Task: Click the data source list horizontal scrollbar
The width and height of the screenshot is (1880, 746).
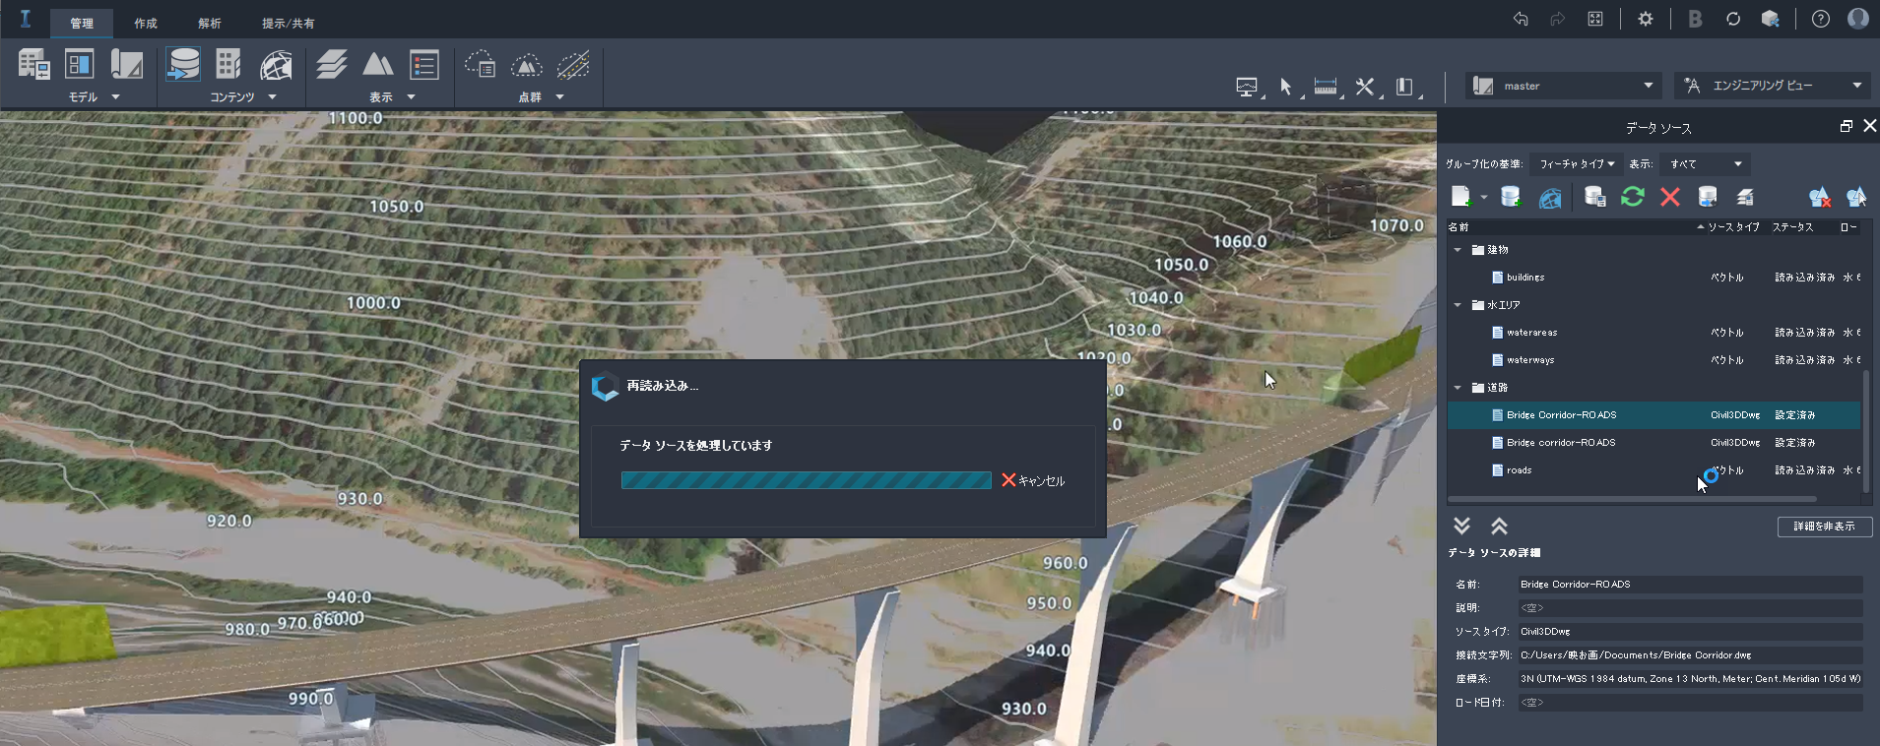Action: click(1633, 499)
